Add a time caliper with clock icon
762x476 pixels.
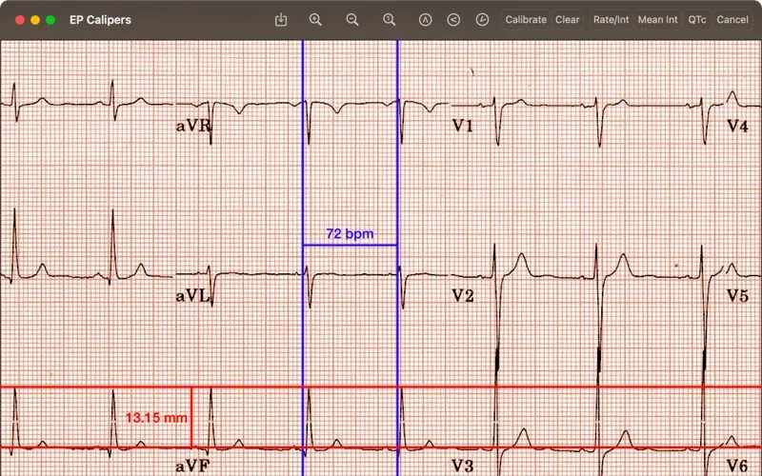point(482,20)
